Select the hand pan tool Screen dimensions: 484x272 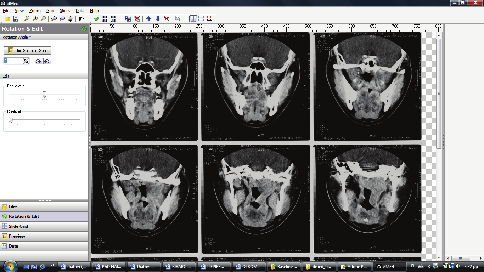tap(81, 19)
